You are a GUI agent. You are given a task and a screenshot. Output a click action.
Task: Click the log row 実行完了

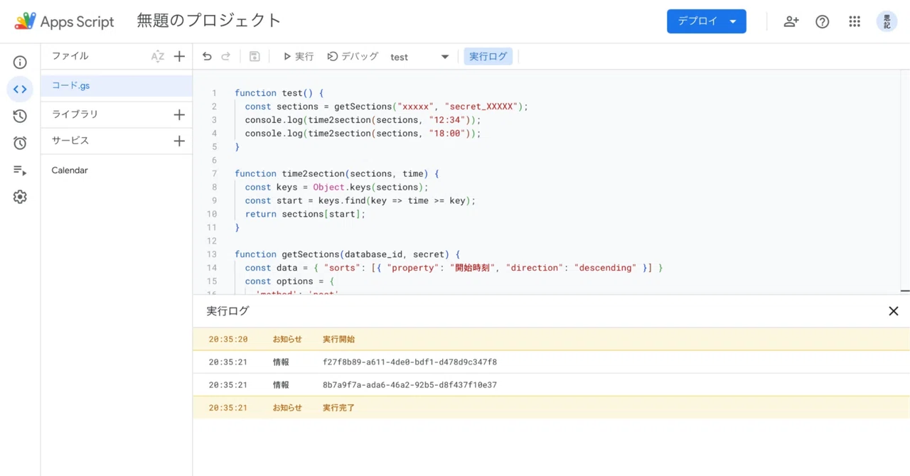pyautogui.click(x=551, y=408)
